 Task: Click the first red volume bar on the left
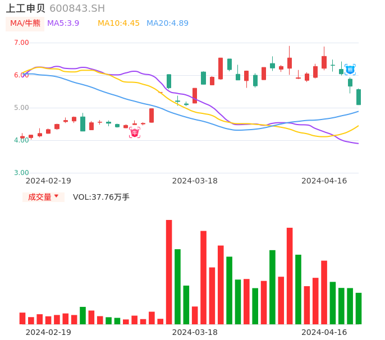point(22,318)
